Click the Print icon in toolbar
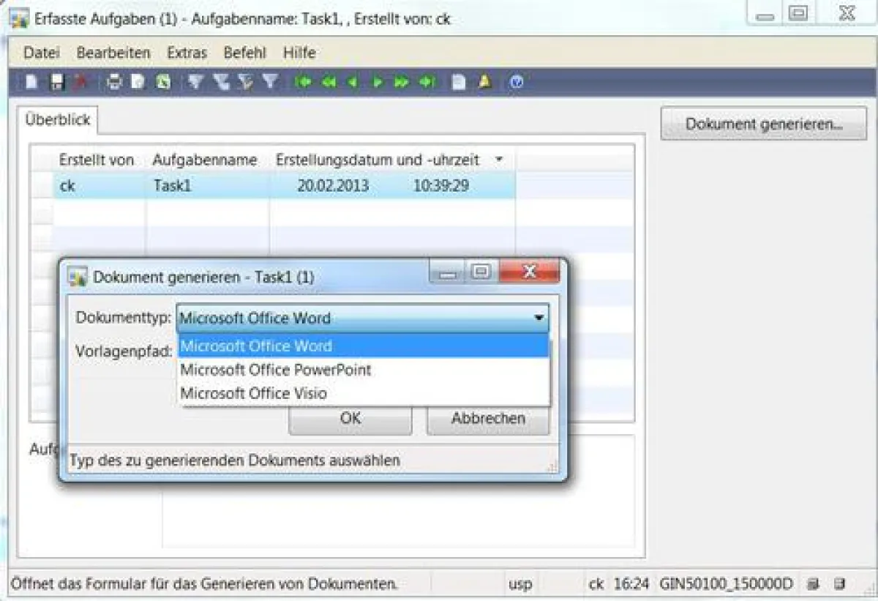 (x=114, y=83)
